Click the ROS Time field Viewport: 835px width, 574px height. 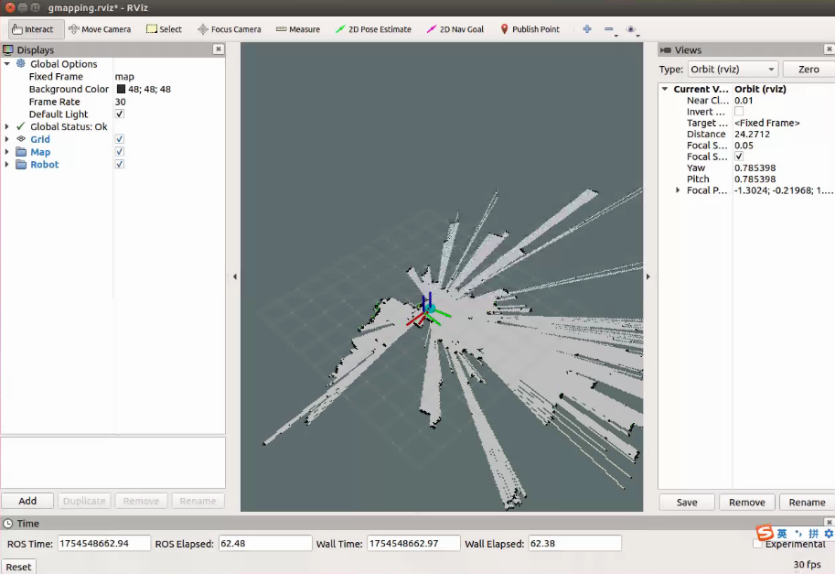(104, 543)
